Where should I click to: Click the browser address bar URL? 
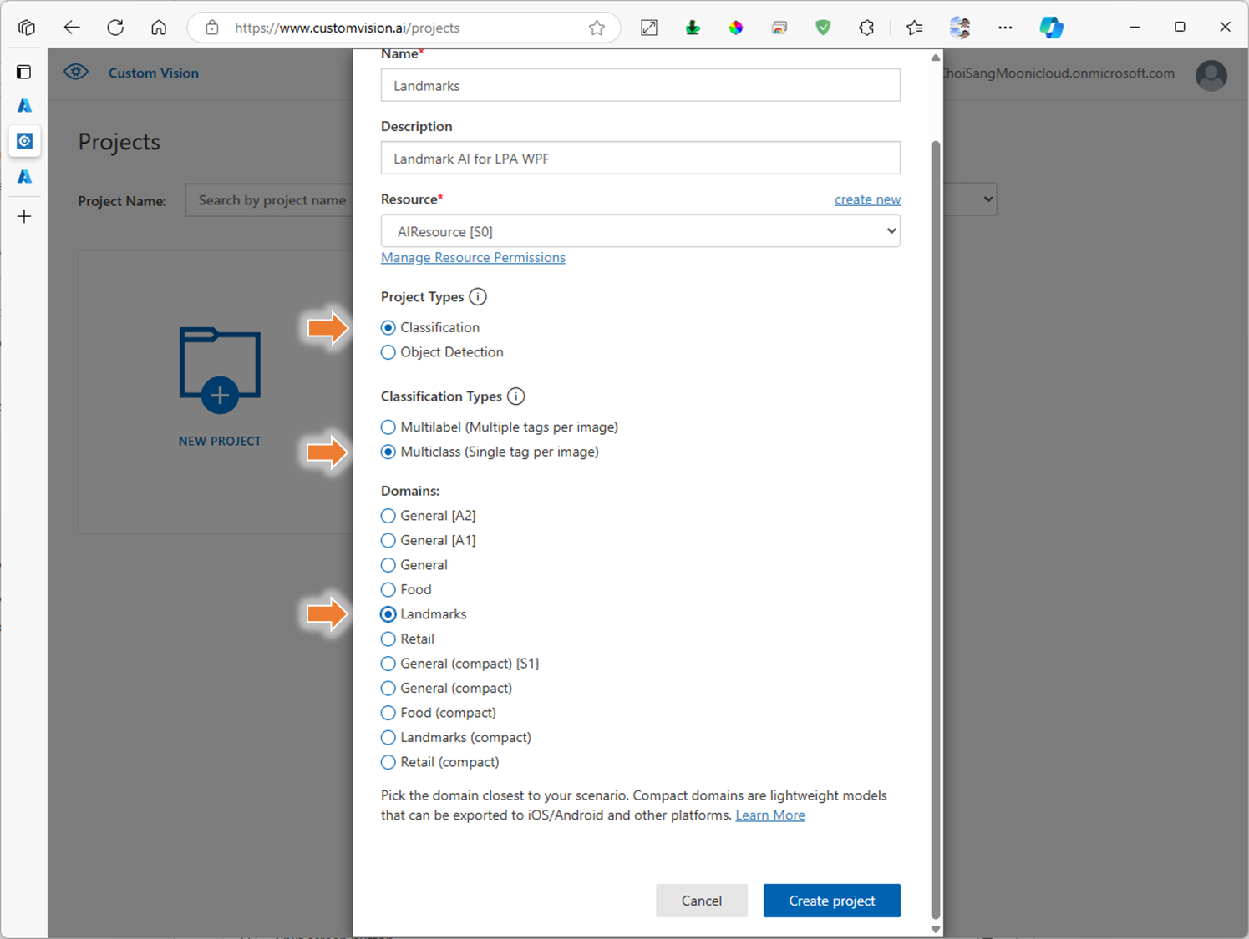coord(347,28)
